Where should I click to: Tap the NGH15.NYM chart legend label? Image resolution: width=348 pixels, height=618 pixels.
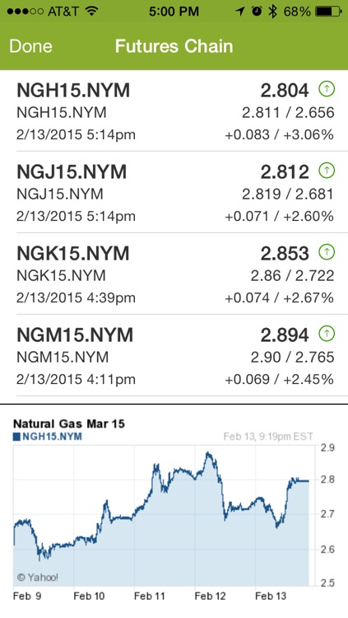click(52, 436)
